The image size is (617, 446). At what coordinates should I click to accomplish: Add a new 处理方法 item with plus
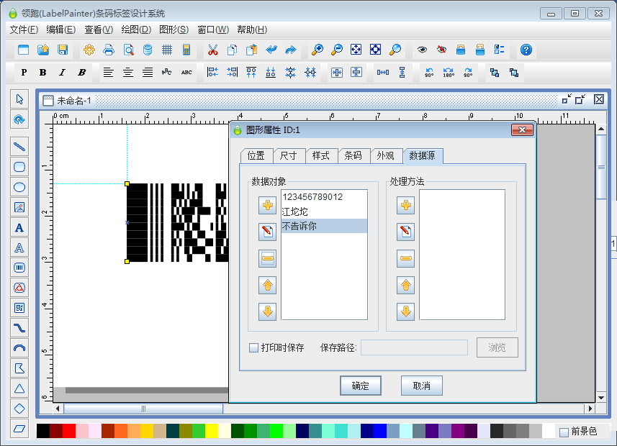tap(405, 205)
